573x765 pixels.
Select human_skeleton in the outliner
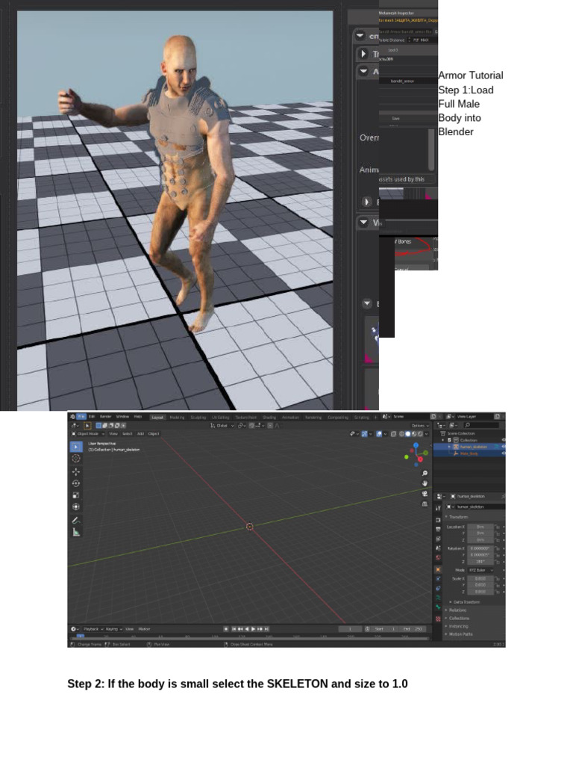(x=474, y=447)
